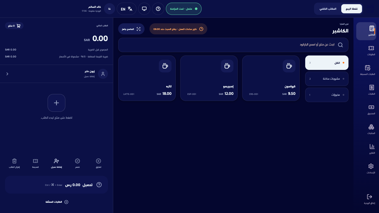Select the الكل all category
The width and height of the screenshot is (379, 213).
[327, 63]
